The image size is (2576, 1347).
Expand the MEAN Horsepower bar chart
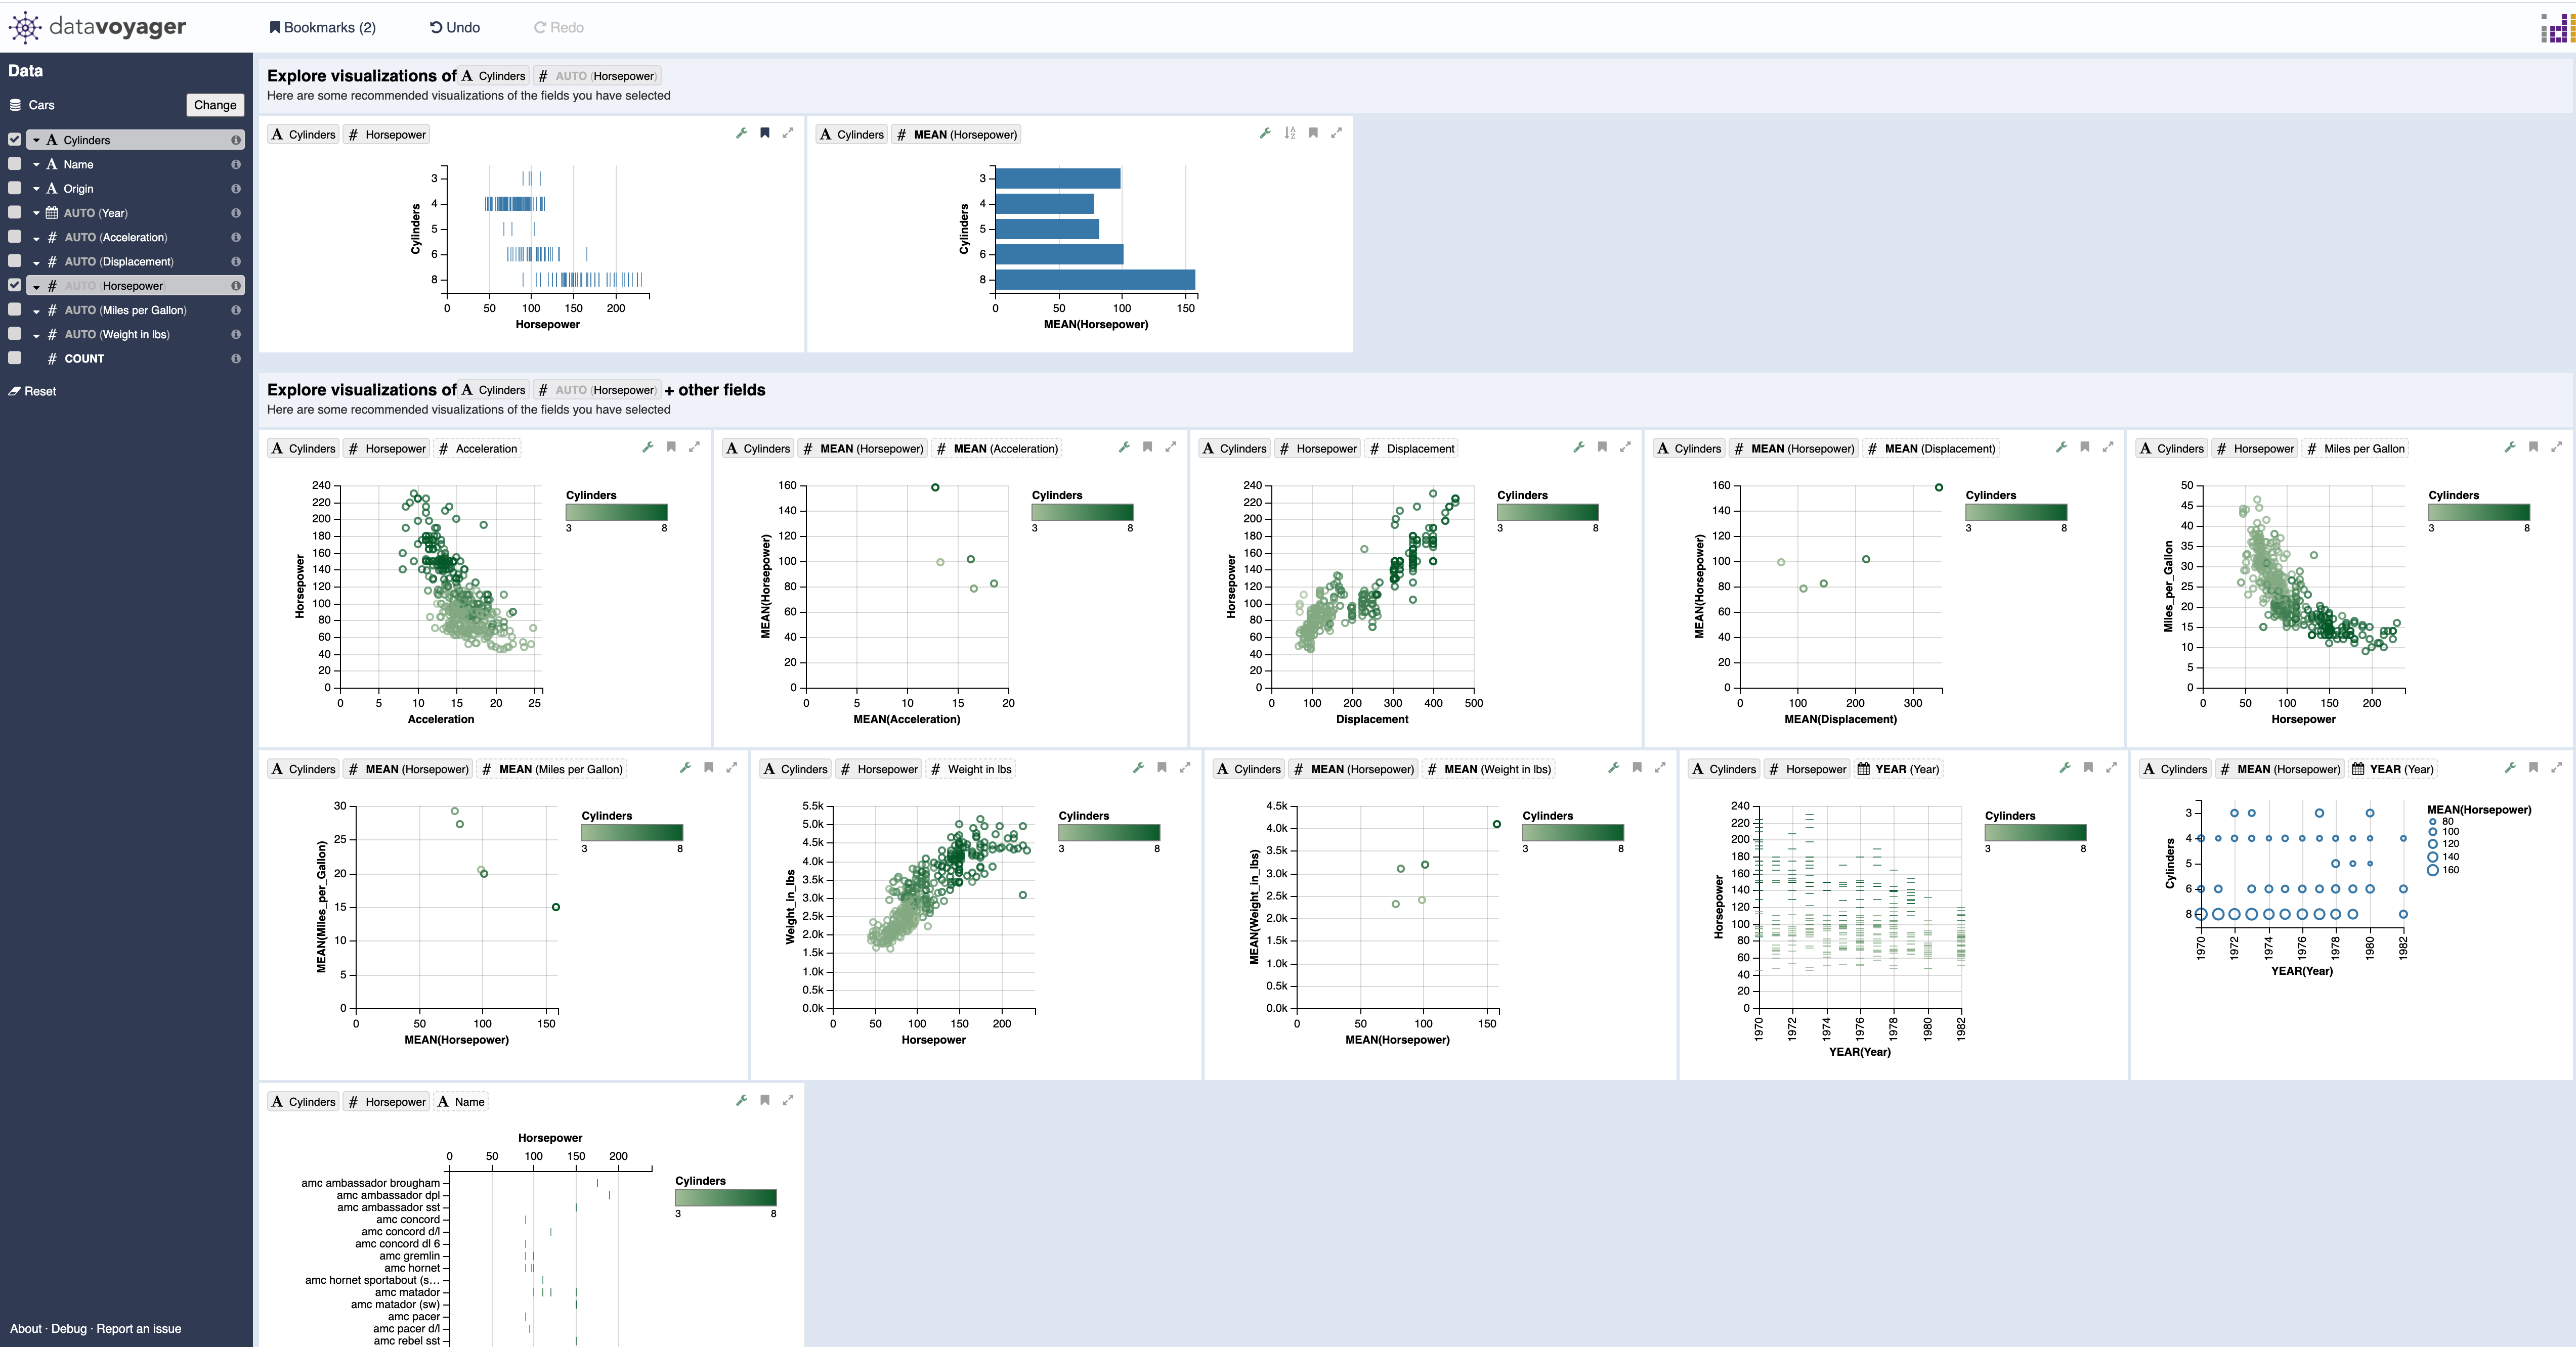(x=1337, y=133)
